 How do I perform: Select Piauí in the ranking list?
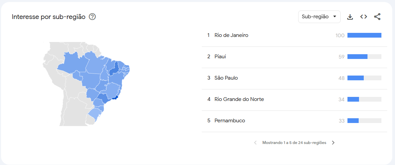[220, 57]
